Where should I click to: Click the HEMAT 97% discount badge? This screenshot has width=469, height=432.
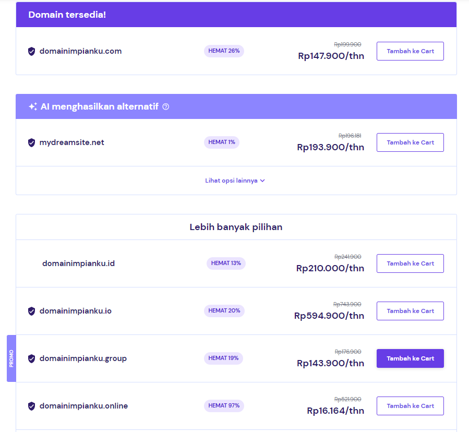pos(224,405)
